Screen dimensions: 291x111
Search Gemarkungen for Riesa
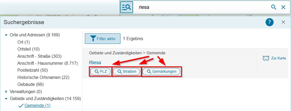click(x=161, y=71)
